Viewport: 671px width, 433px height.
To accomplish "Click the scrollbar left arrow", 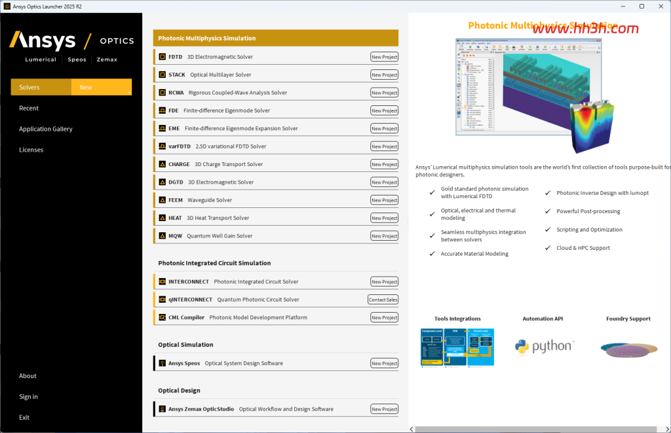I will pyautogui.click(x=412, y=429).
